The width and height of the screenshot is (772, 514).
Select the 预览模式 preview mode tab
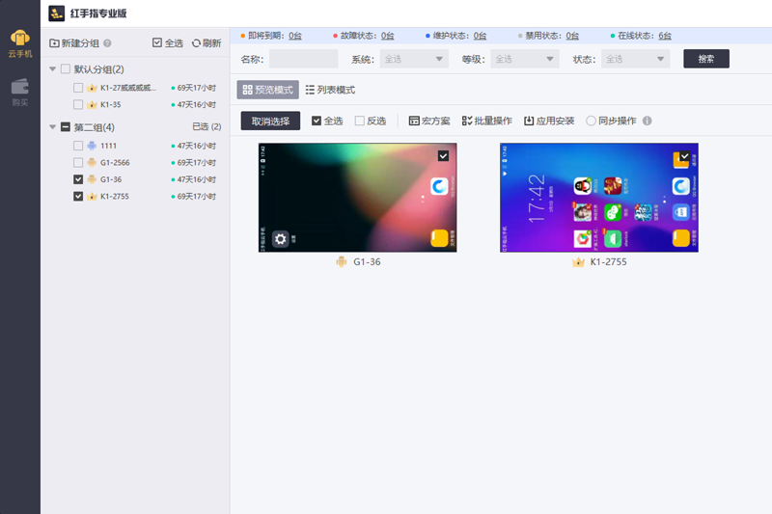(268, 90)
